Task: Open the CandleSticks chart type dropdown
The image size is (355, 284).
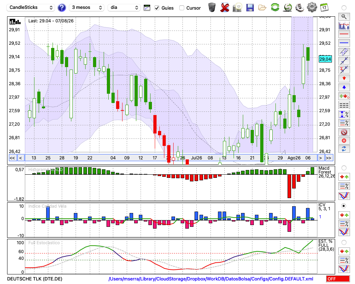Action: (31, 7)
